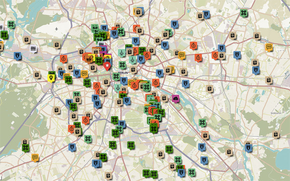The image size is (290, 181).
Task: Click the blue shield marker beside the top right tan bag
Action: coord(206,14)
